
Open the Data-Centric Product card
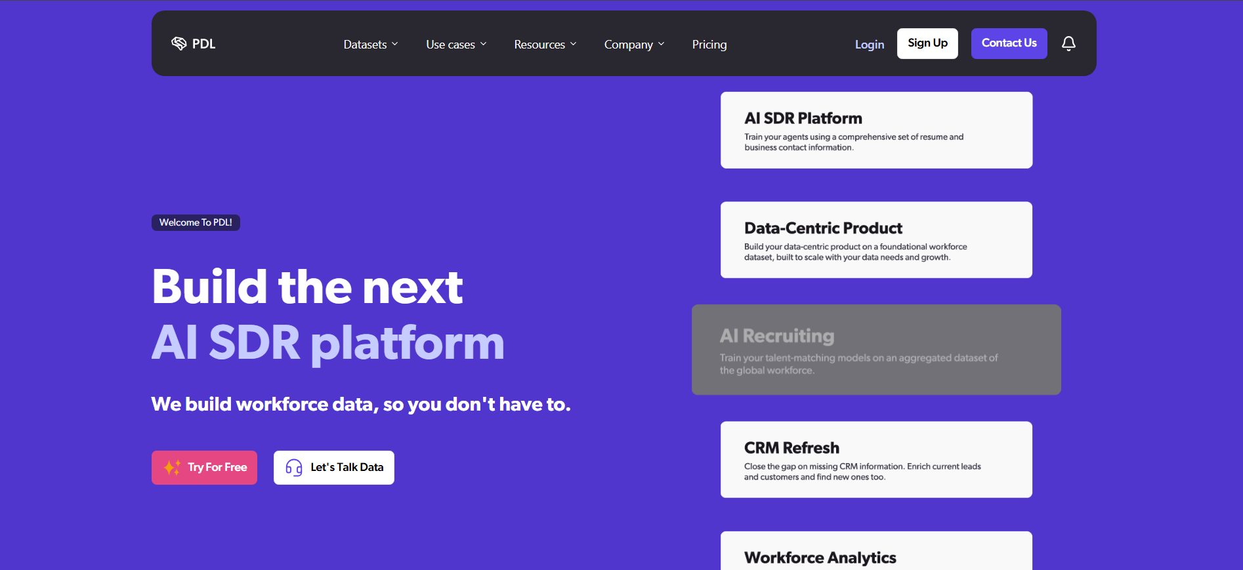876,240
